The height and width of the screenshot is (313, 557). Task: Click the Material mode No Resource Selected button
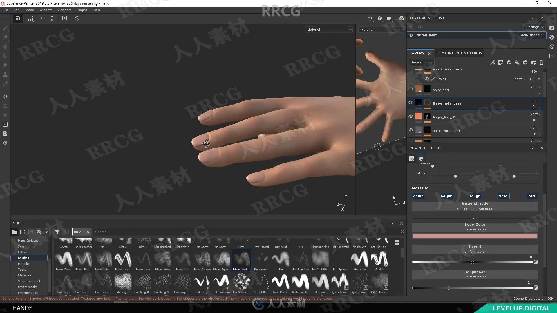475,206
